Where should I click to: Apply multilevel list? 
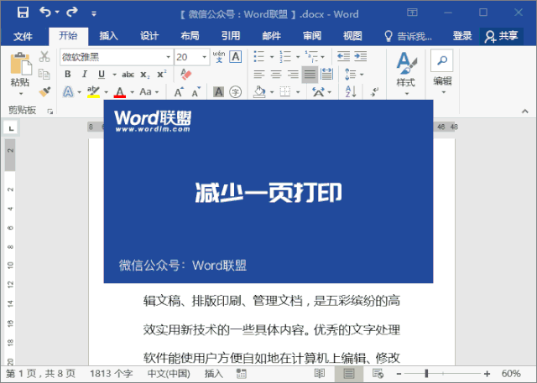click(x=311, y=56)
